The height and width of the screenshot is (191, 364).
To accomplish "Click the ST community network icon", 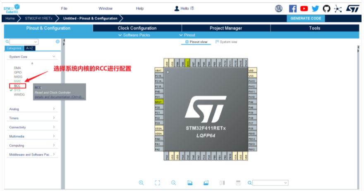I will pyautogui.click(x=338, y=9).
